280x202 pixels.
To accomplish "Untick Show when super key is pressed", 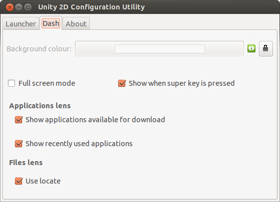I will pos(122,83).
